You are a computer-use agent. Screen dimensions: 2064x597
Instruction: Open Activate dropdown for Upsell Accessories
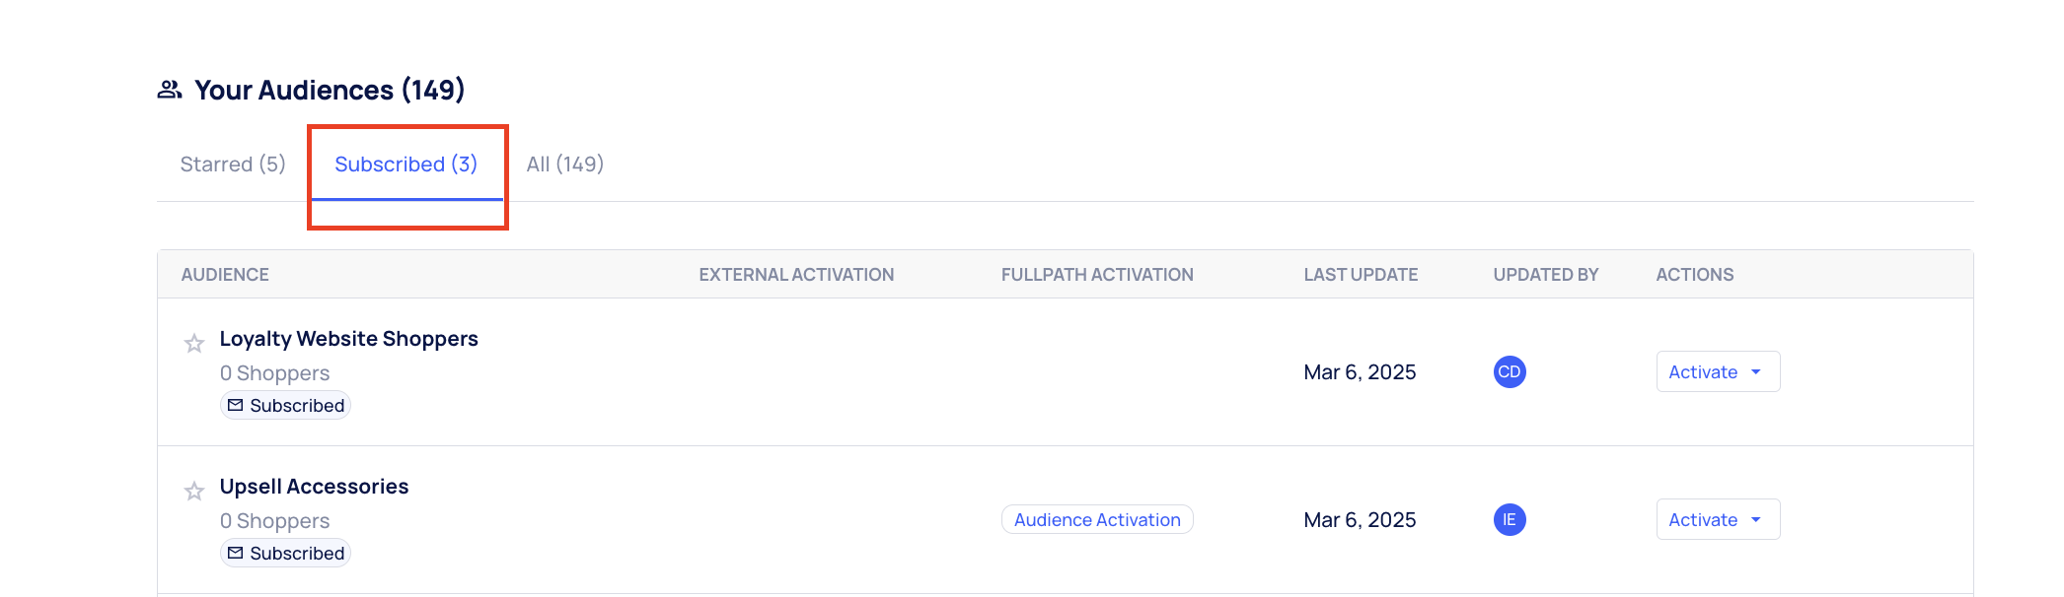point(1717,519)
